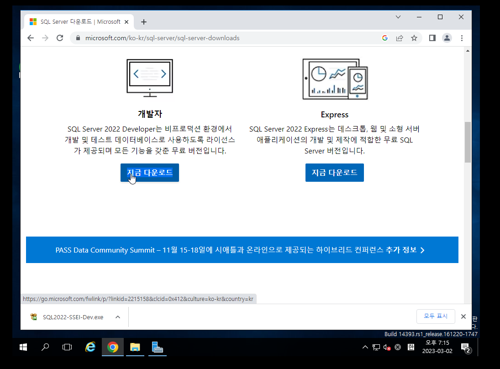Launch Internet Explorer from taskbar
The height and width of the screenshot is (369, 500).
(90, 347)
